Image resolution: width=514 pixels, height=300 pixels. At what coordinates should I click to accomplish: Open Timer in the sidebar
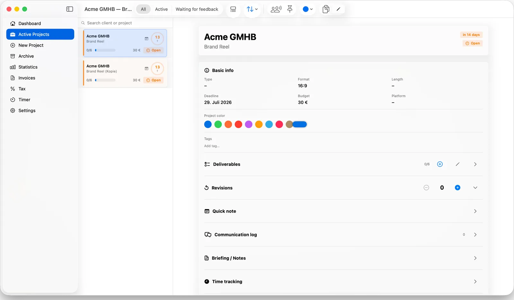[x=40, y=100]
